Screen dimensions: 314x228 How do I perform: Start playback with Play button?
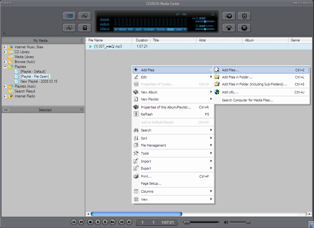[x=98, y=222]
